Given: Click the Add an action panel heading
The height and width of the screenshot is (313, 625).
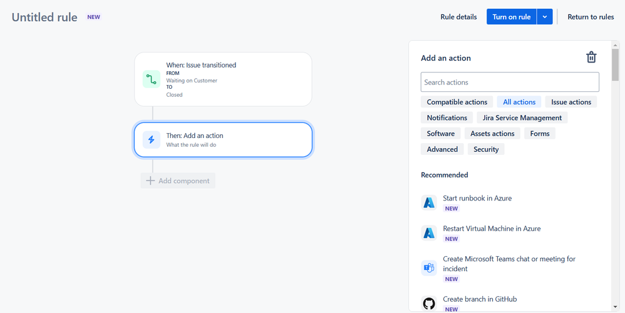Looking at the screenshot, I should click(446, 58).
